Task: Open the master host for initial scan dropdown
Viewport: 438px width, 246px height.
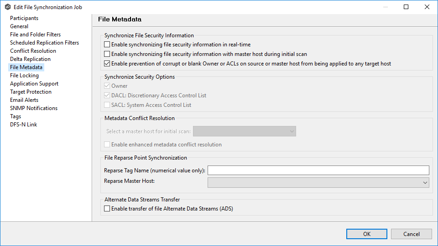Action: [x=245, y=131]
